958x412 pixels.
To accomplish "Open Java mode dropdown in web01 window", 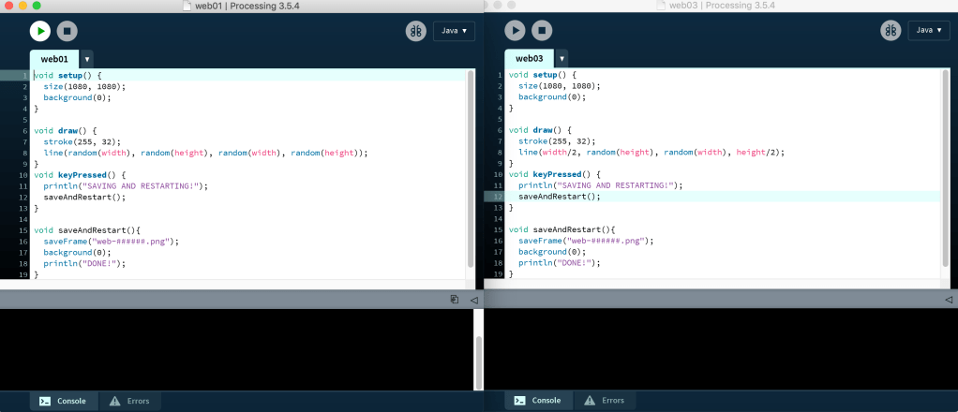I will [x=454, y=31].
